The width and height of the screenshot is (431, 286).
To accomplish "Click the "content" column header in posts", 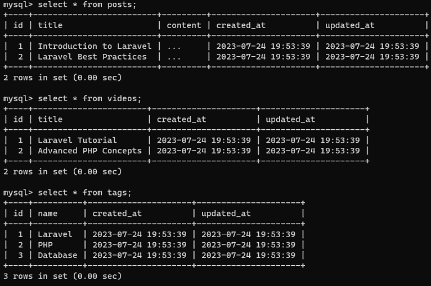I will tap(183, 25).
